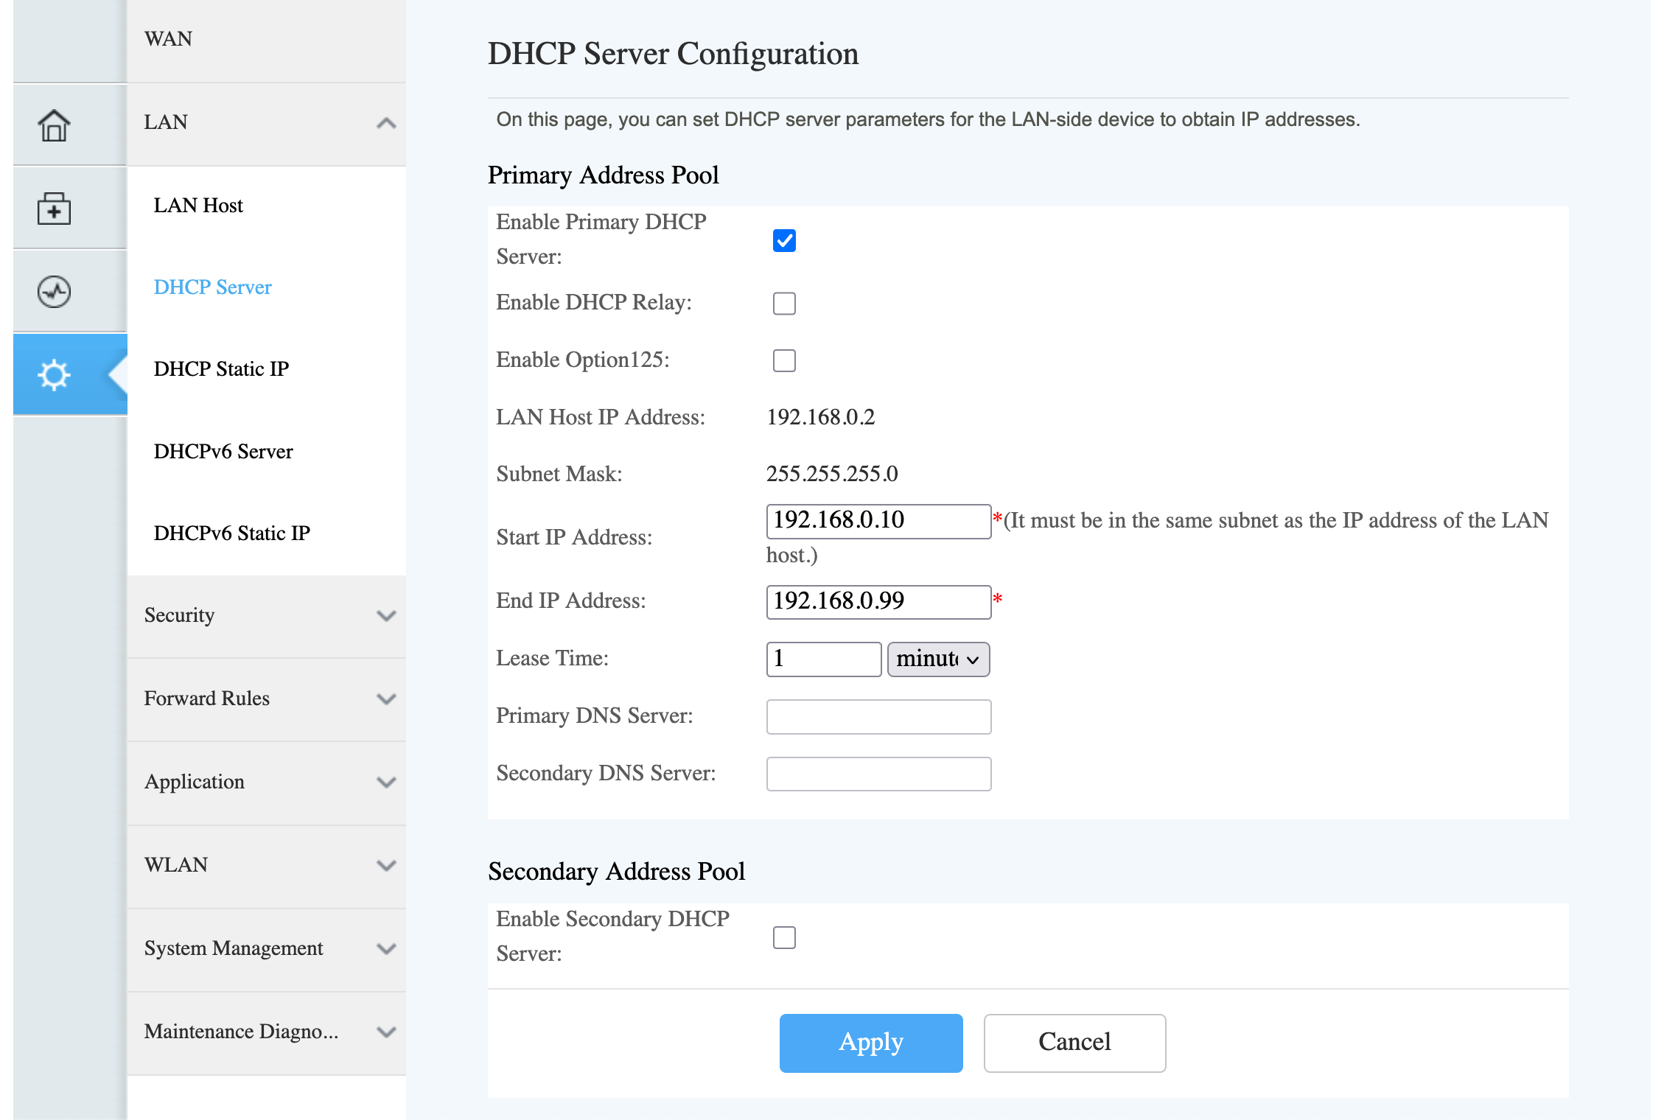Screen dimensions: 1664x1120
Task: Click the Secondary Address Pool heading
Action: [617, 872]
